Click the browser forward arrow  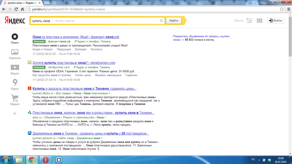tap(10, 9)
